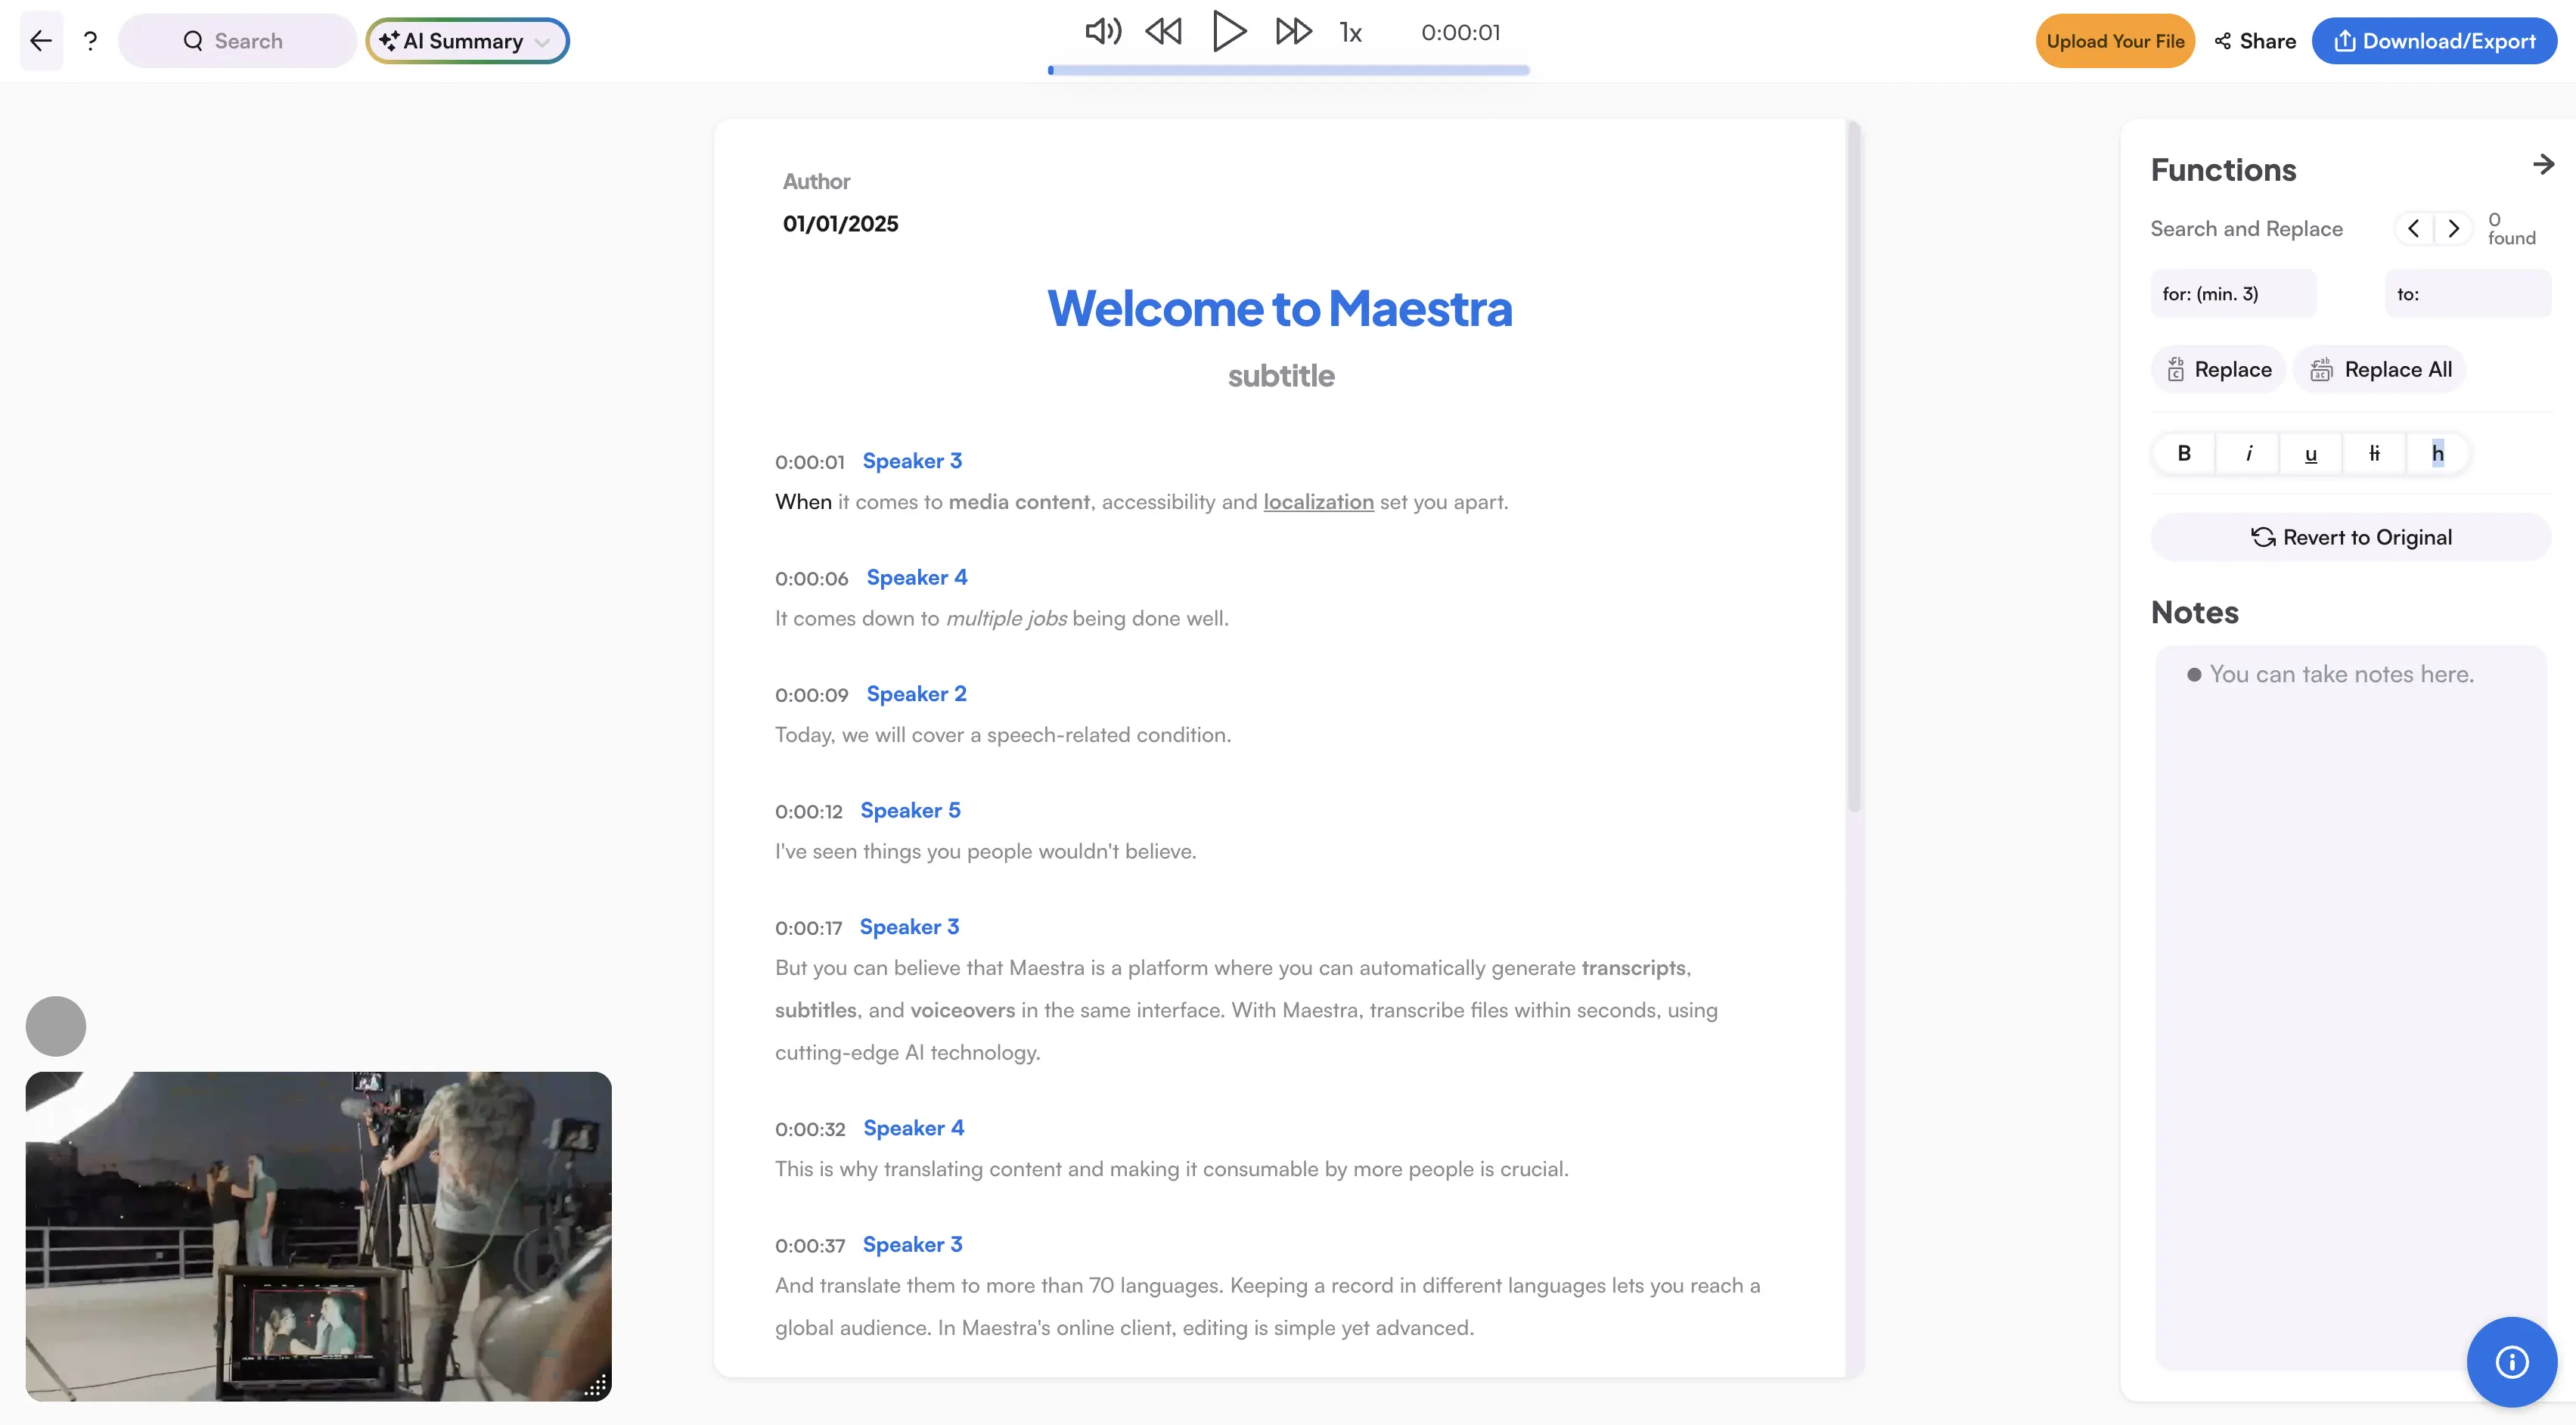Go to the next search result
The height and width of the screenshot is (1425, 2576).
(x=2453, y=228)
